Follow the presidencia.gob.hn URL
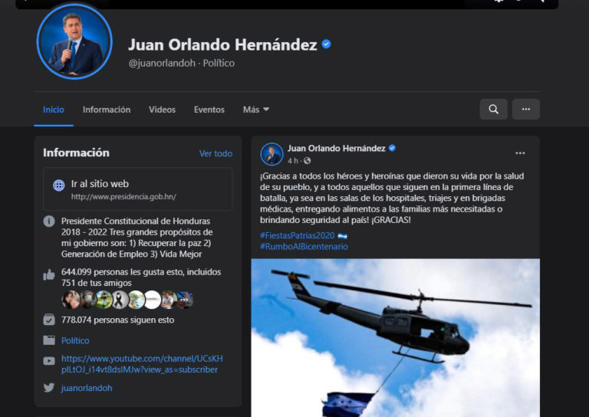The image size is (589, 417). [123, 197]
